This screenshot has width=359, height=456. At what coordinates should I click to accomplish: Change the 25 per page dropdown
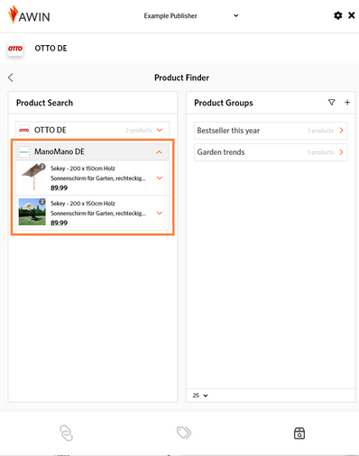[200, 396]
